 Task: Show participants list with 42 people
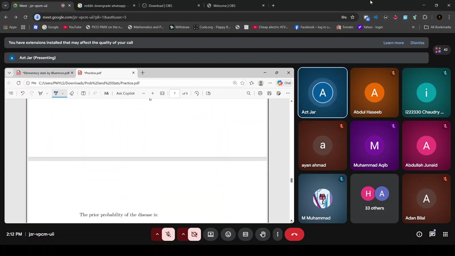click(x=441, y=50)
